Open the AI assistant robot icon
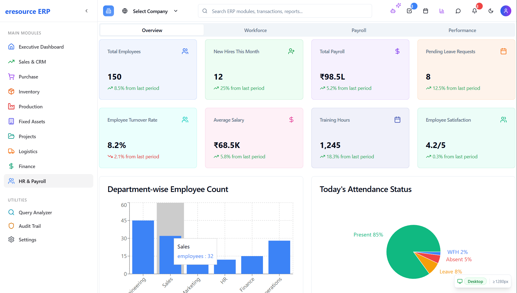This screenshot has height=293, width=517. pos(393,11)
